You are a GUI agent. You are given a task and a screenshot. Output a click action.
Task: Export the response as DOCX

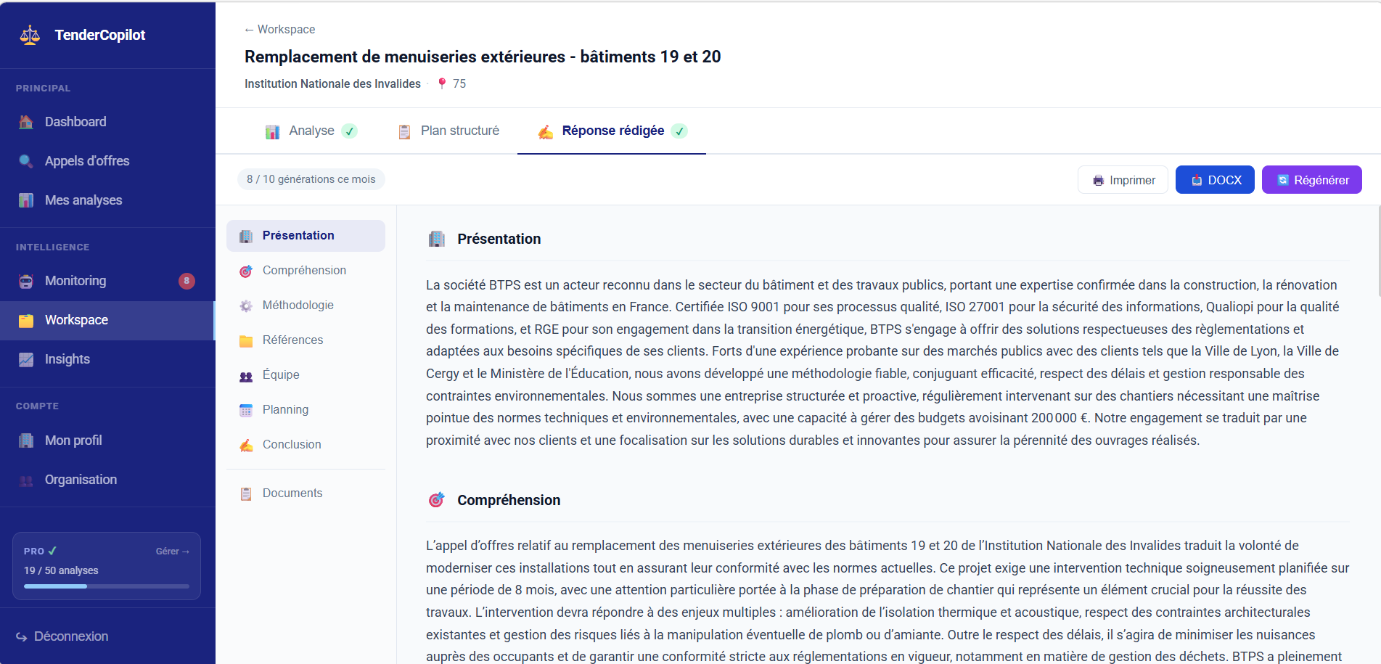pos(1215,180)
